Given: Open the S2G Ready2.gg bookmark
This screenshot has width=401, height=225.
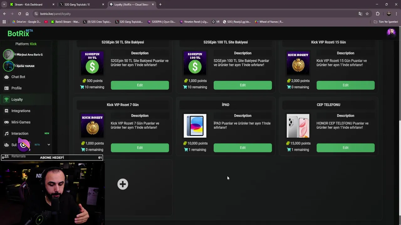Looking at the screenshot, I should pos(237,22).
